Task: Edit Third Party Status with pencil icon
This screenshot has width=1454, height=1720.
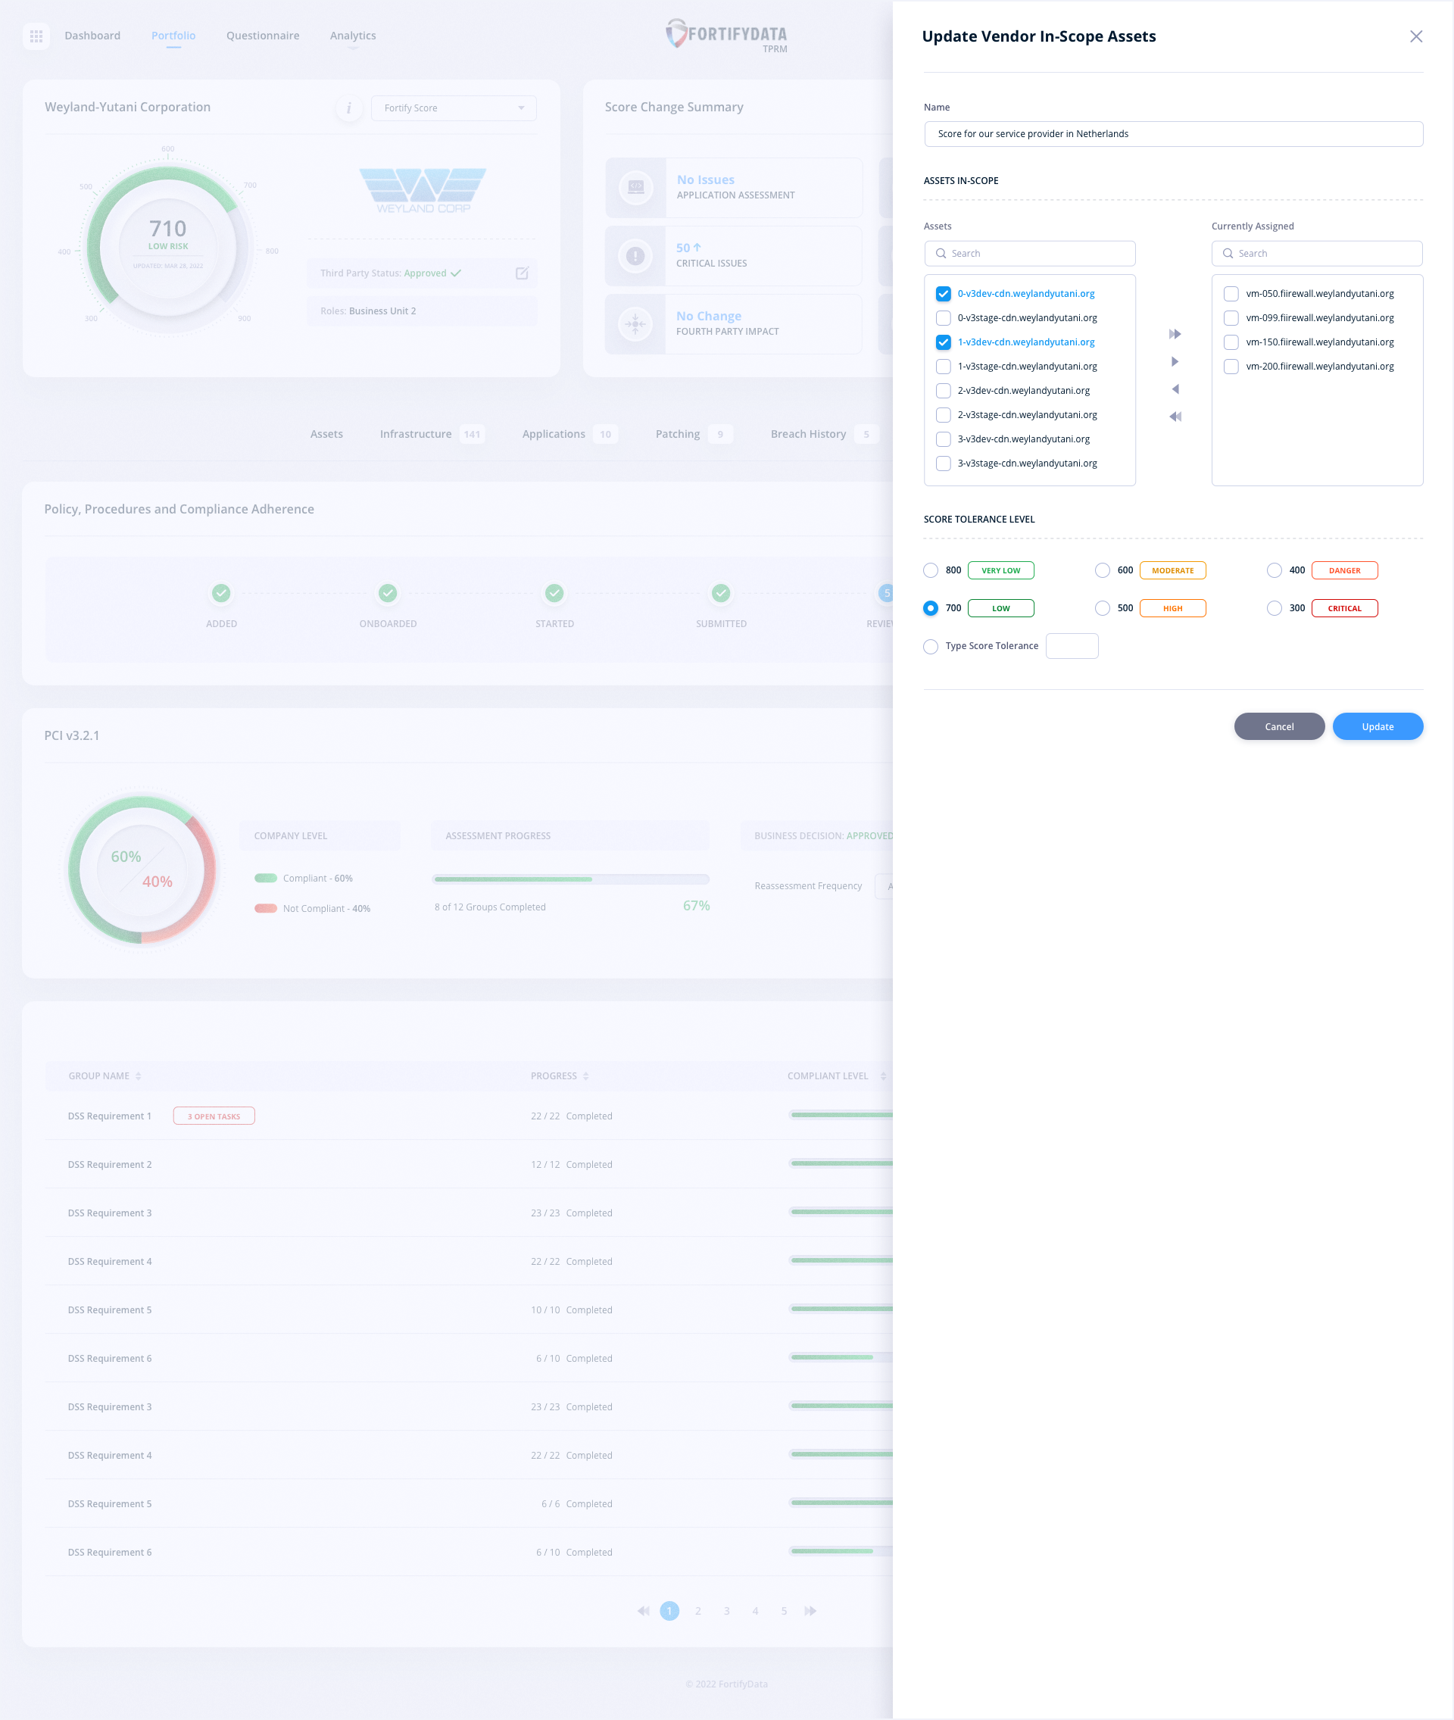Action: (x=522, y=273)
